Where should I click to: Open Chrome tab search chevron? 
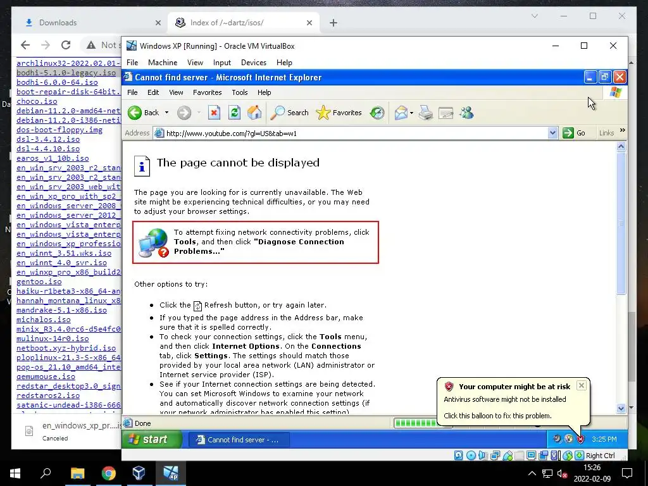(x=534, y=16)
